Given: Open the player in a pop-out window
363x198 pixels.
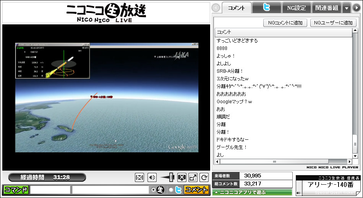Looking at the screenshot, I should [193, 177].
